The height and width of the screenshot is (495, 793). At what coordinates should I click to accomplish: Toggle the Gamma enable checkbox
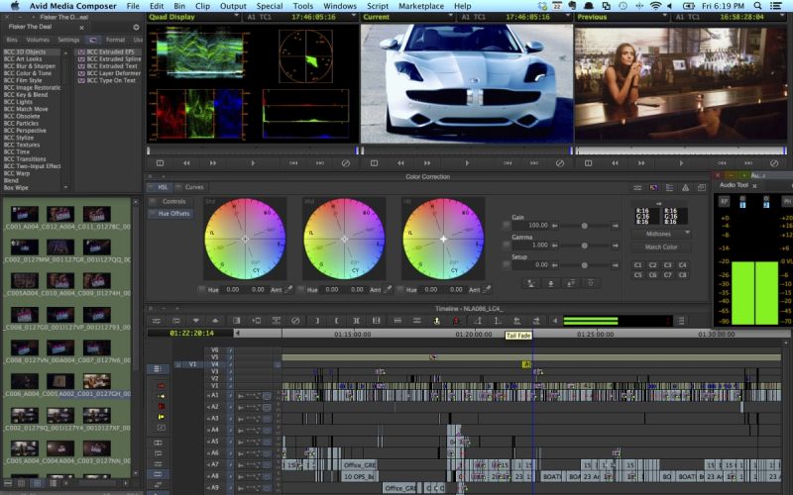[507, 245]
